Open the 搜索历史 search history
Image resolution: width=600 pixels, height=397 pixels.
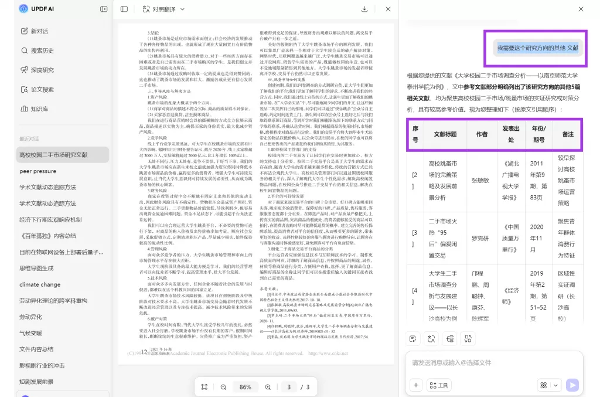pyautogui.click(x=35, y=50)
